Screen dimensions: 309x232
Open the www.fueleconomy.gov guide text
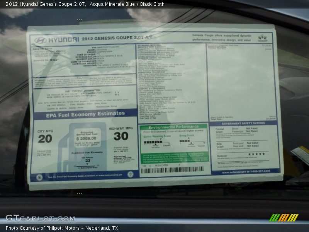(x=85, y=176)
